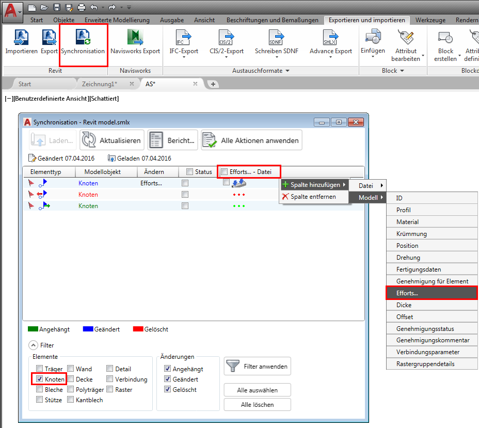Click the Plot printer icon

[x=81, y=7]
